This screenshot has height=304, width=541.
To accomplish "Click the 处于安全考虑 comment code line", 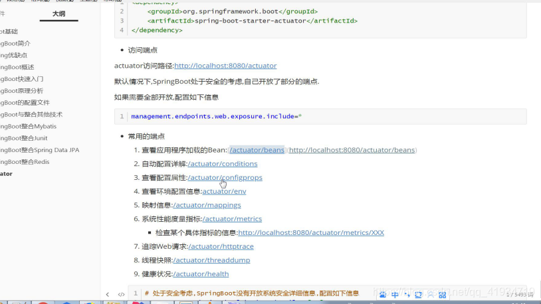I will [252, 293].
